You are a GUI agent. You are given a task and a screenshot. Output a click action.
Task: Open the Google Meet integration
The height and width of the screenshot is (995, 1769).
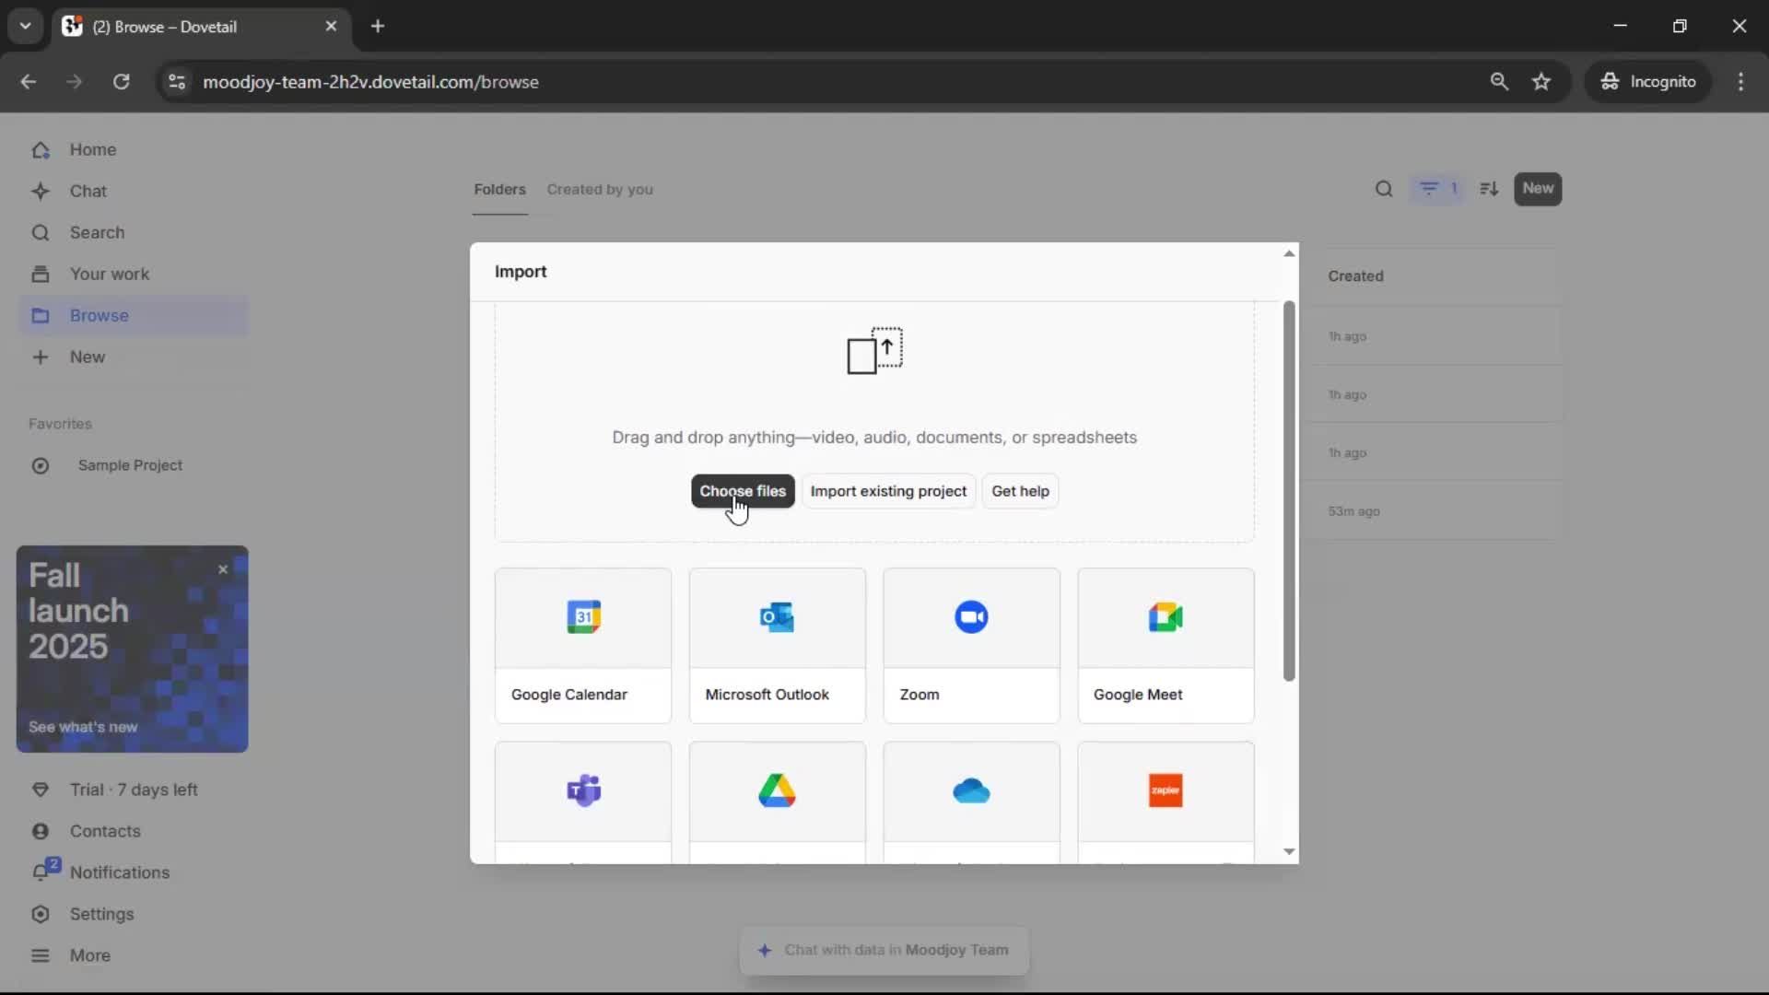(1166, 617)
